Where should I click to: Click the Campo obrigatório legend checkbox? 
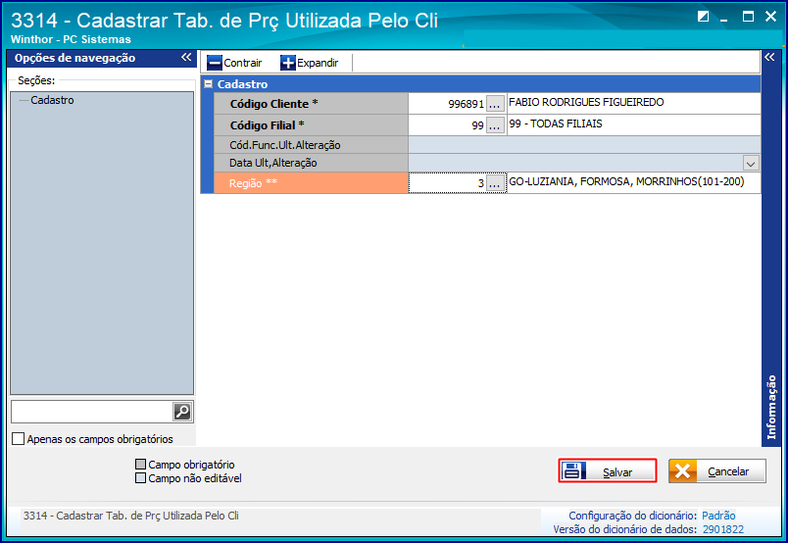click(141, 464)
